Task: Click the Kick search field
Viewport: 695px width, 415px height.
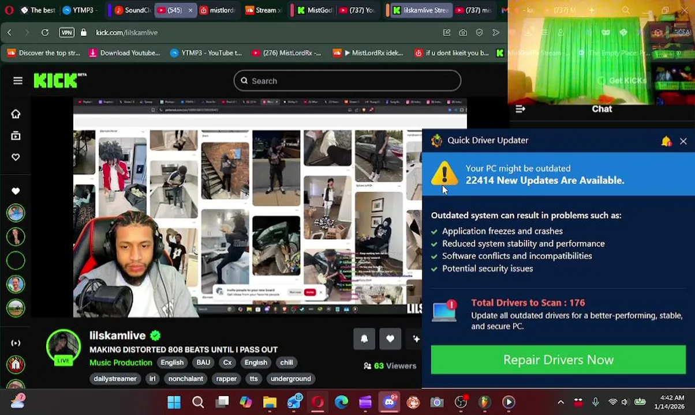Action: click(x=347, y=81)
